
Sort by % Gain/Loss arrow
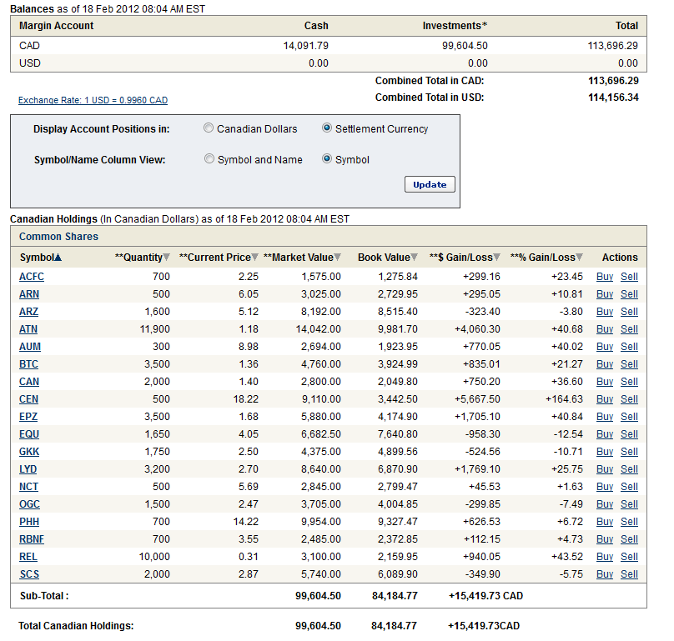click(580, 258)
